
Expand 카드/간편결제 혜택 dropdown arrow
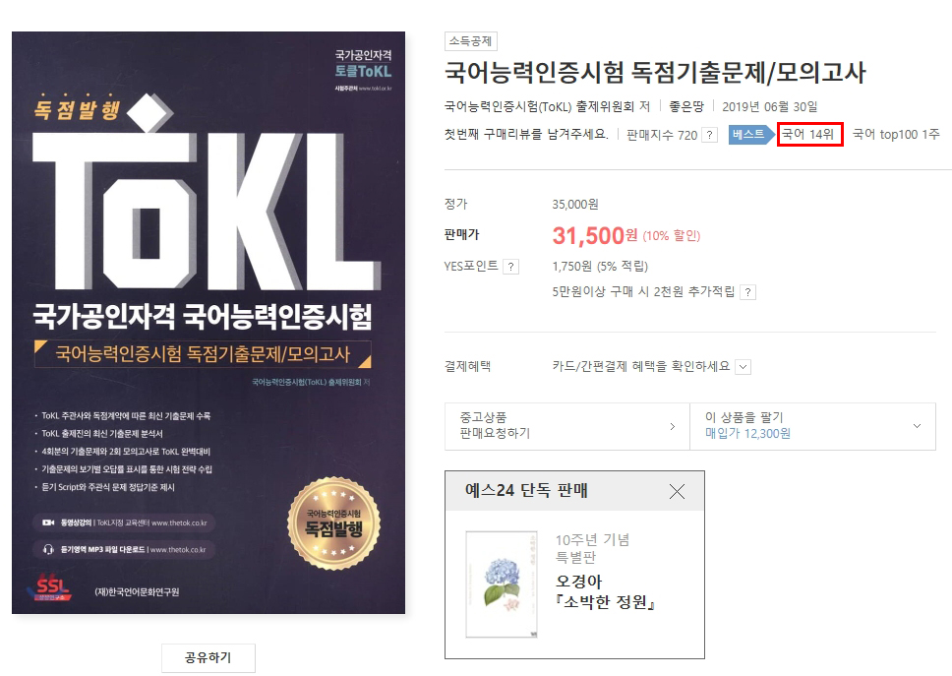pos(744,367)
